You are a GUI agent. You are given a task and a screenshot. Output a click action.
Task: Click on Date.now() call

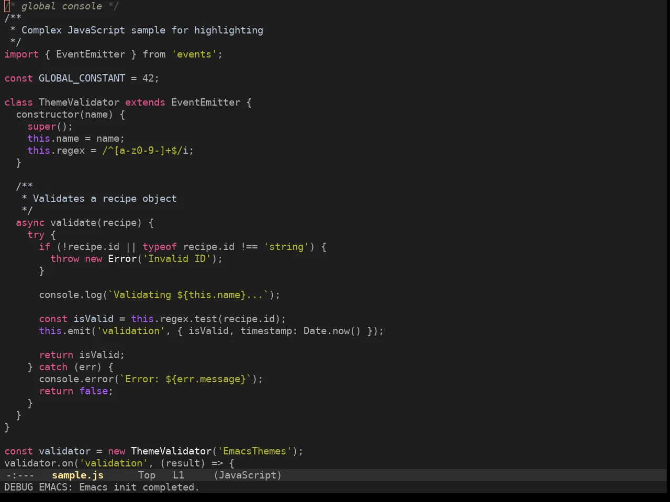pos(332,331)
